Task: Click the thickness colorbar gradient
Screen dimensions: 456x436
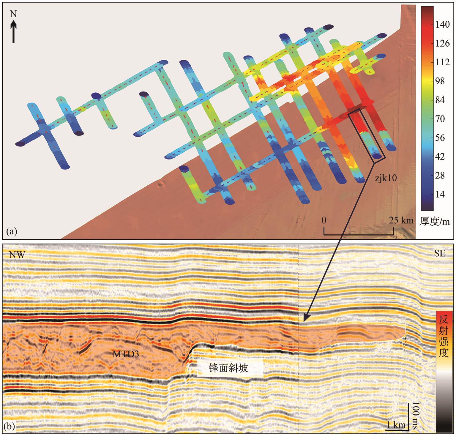Action: 427,108
